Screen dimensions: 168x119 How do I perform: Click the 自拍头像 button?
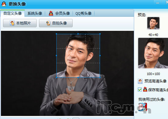point(56,23)
